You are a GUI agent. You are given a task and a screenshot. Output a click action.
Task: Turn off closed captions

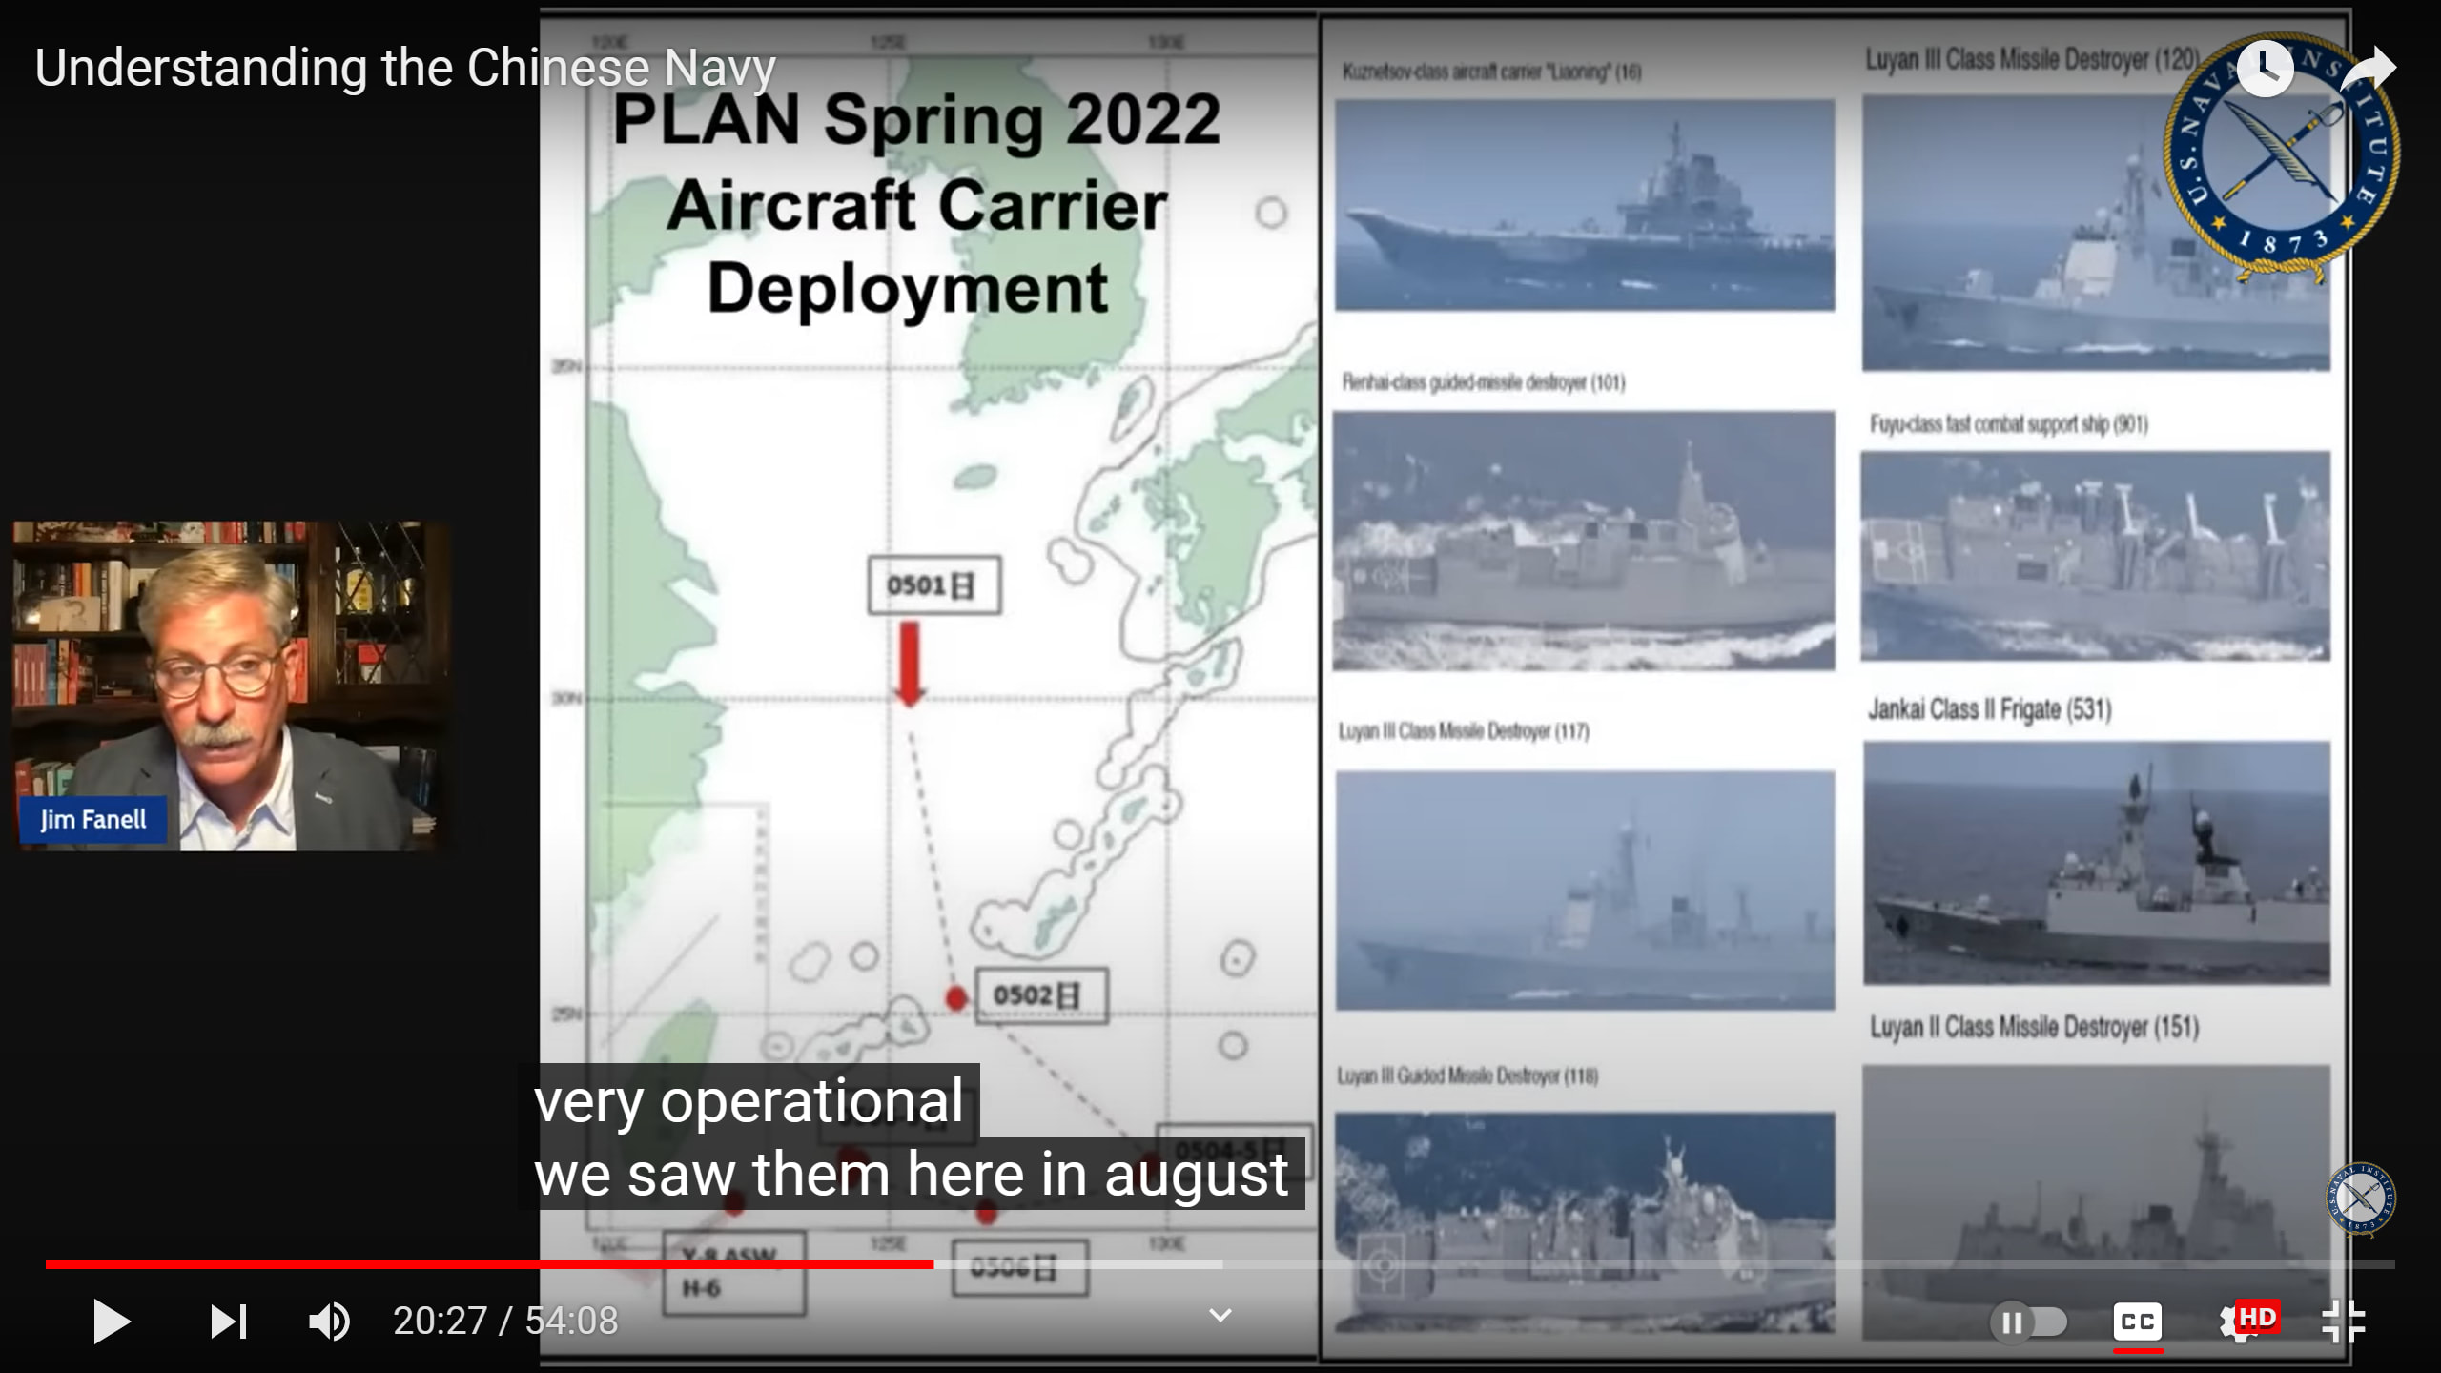pyautogui.click(x=2137, y=1322)
